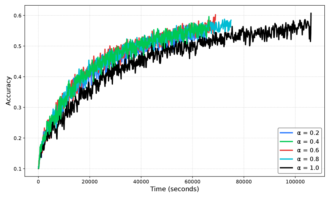Click the α = 0.2 legend label

(308, 133)
